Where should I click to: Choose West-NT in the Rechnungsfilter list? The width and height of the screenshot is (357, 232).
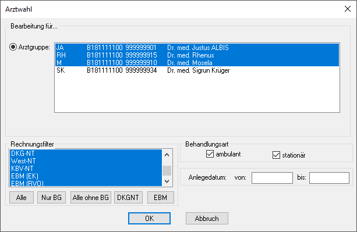point(86,161)
